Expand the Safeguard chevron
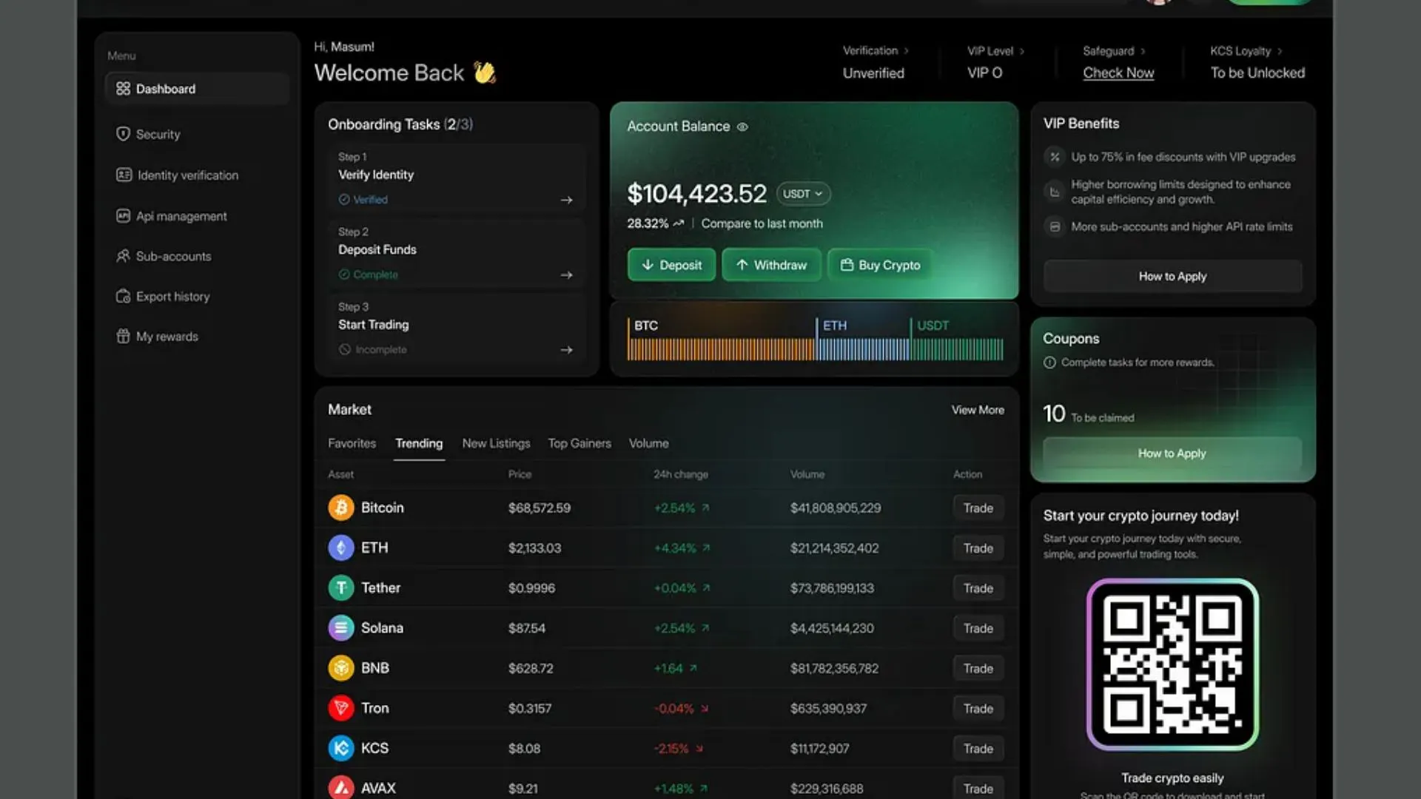The height and width of the screenshot is (799, 1421). pos(1143,51)
